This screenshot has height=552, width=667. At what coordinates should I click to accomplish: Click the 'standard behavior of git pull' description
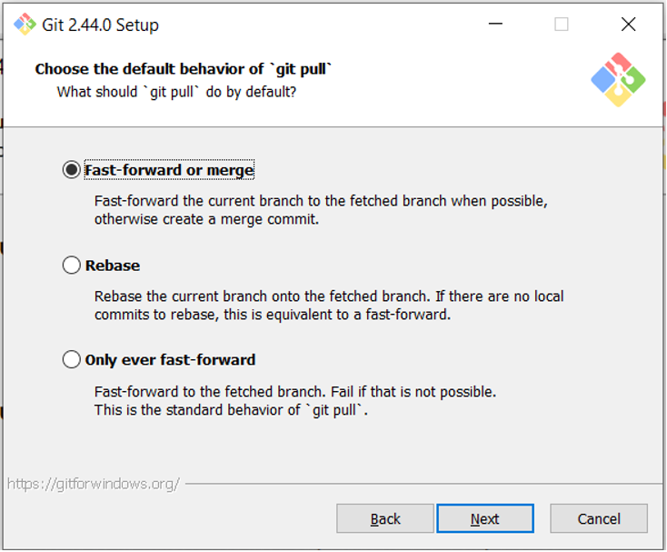click(x=231, y=410)
